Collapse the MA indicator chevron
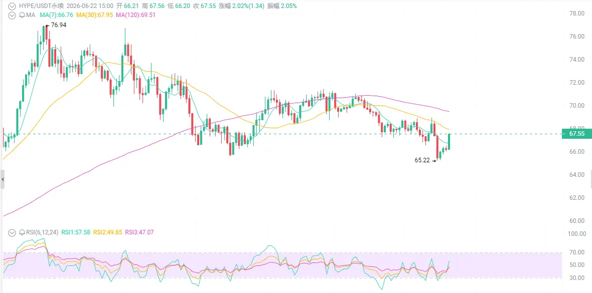 click(x=13, y=15)
